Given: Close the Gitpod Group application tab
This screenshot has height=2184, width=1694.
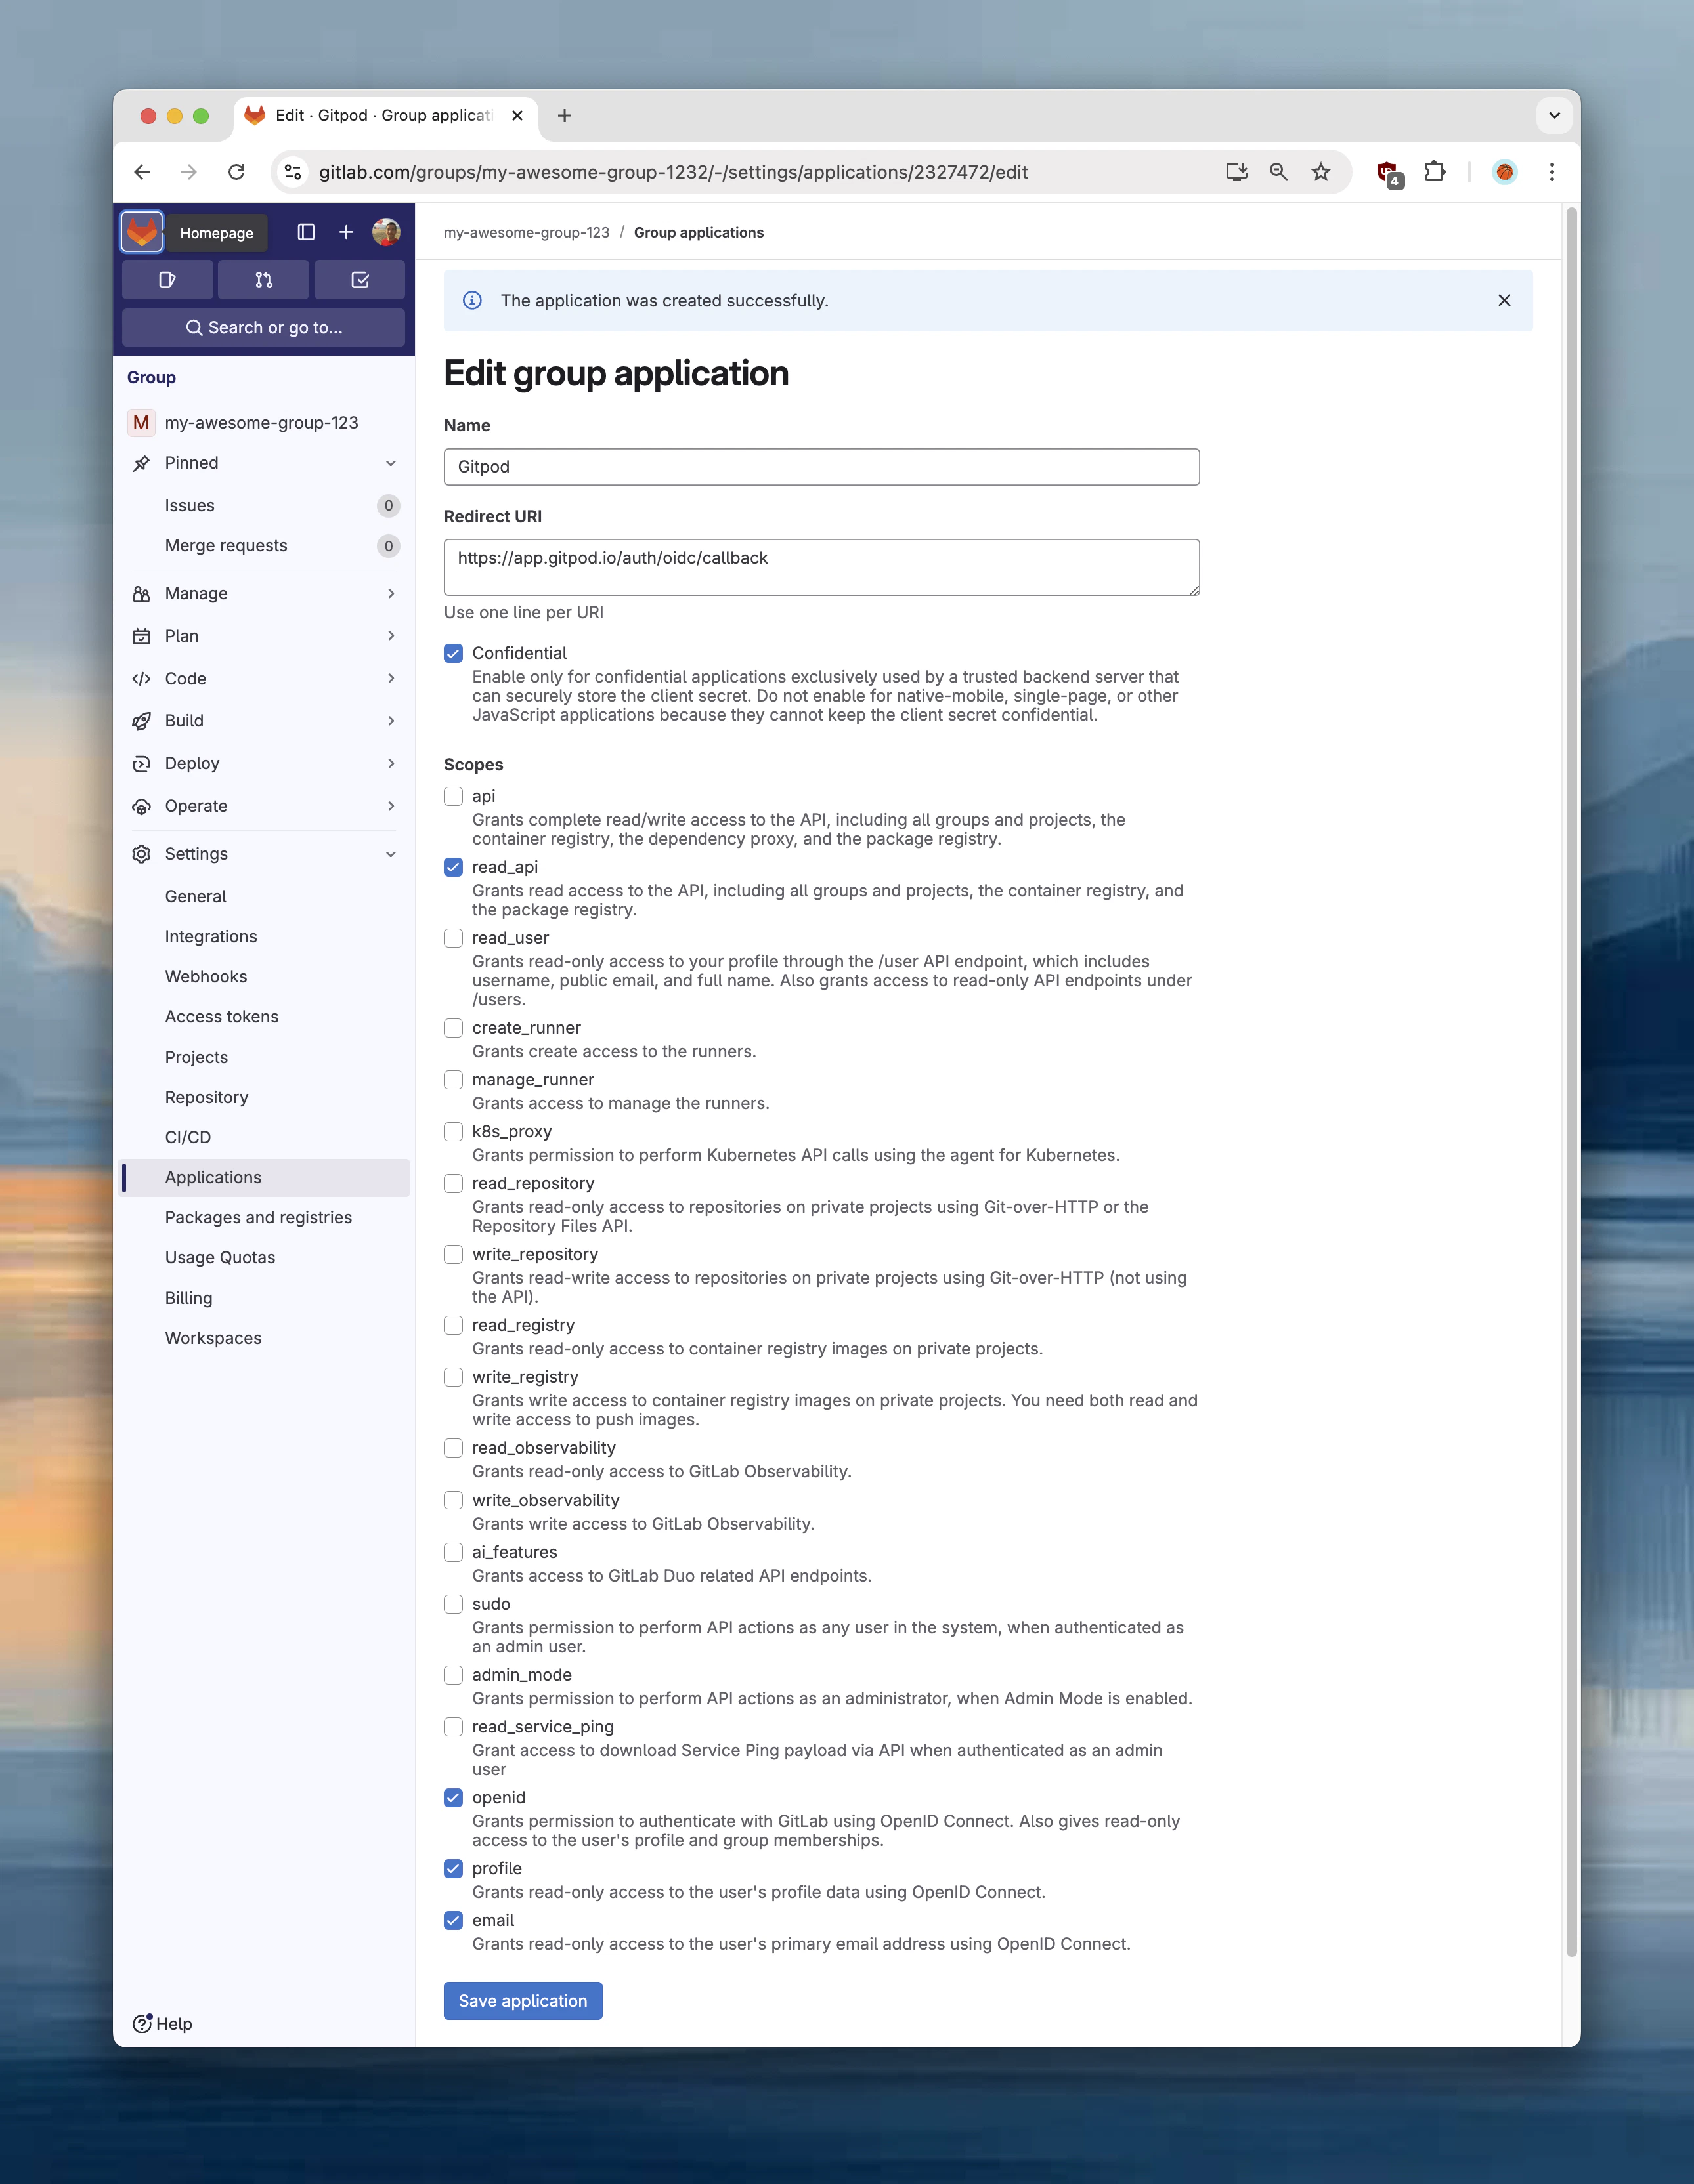Looking at the screenshot, I should point(517,116).
